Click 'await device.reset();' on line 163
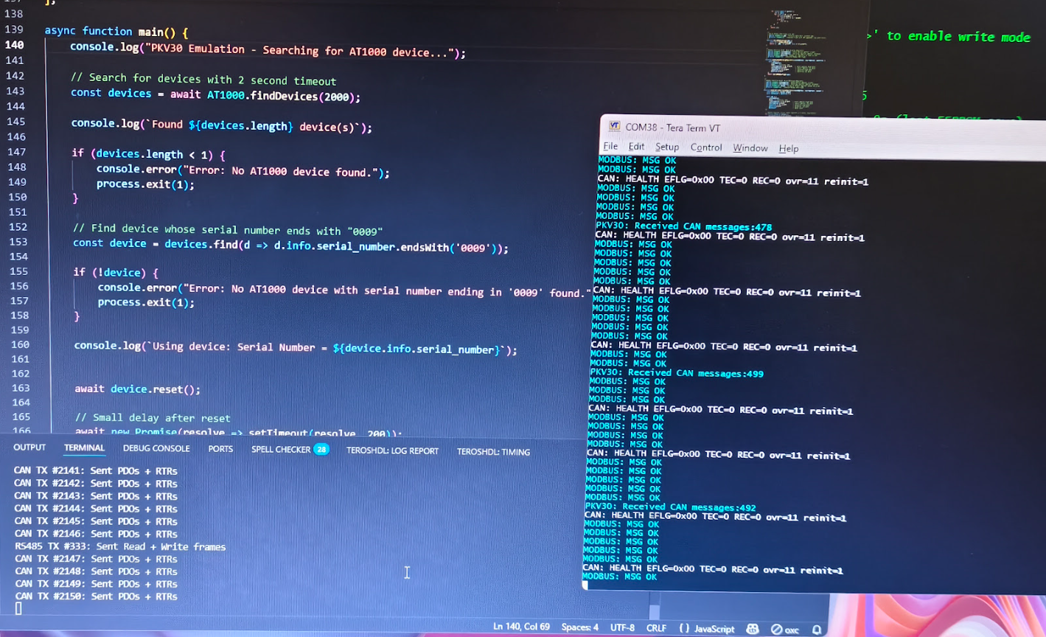Viewport: 1046px width, 637px height. (x=138, y=389)
